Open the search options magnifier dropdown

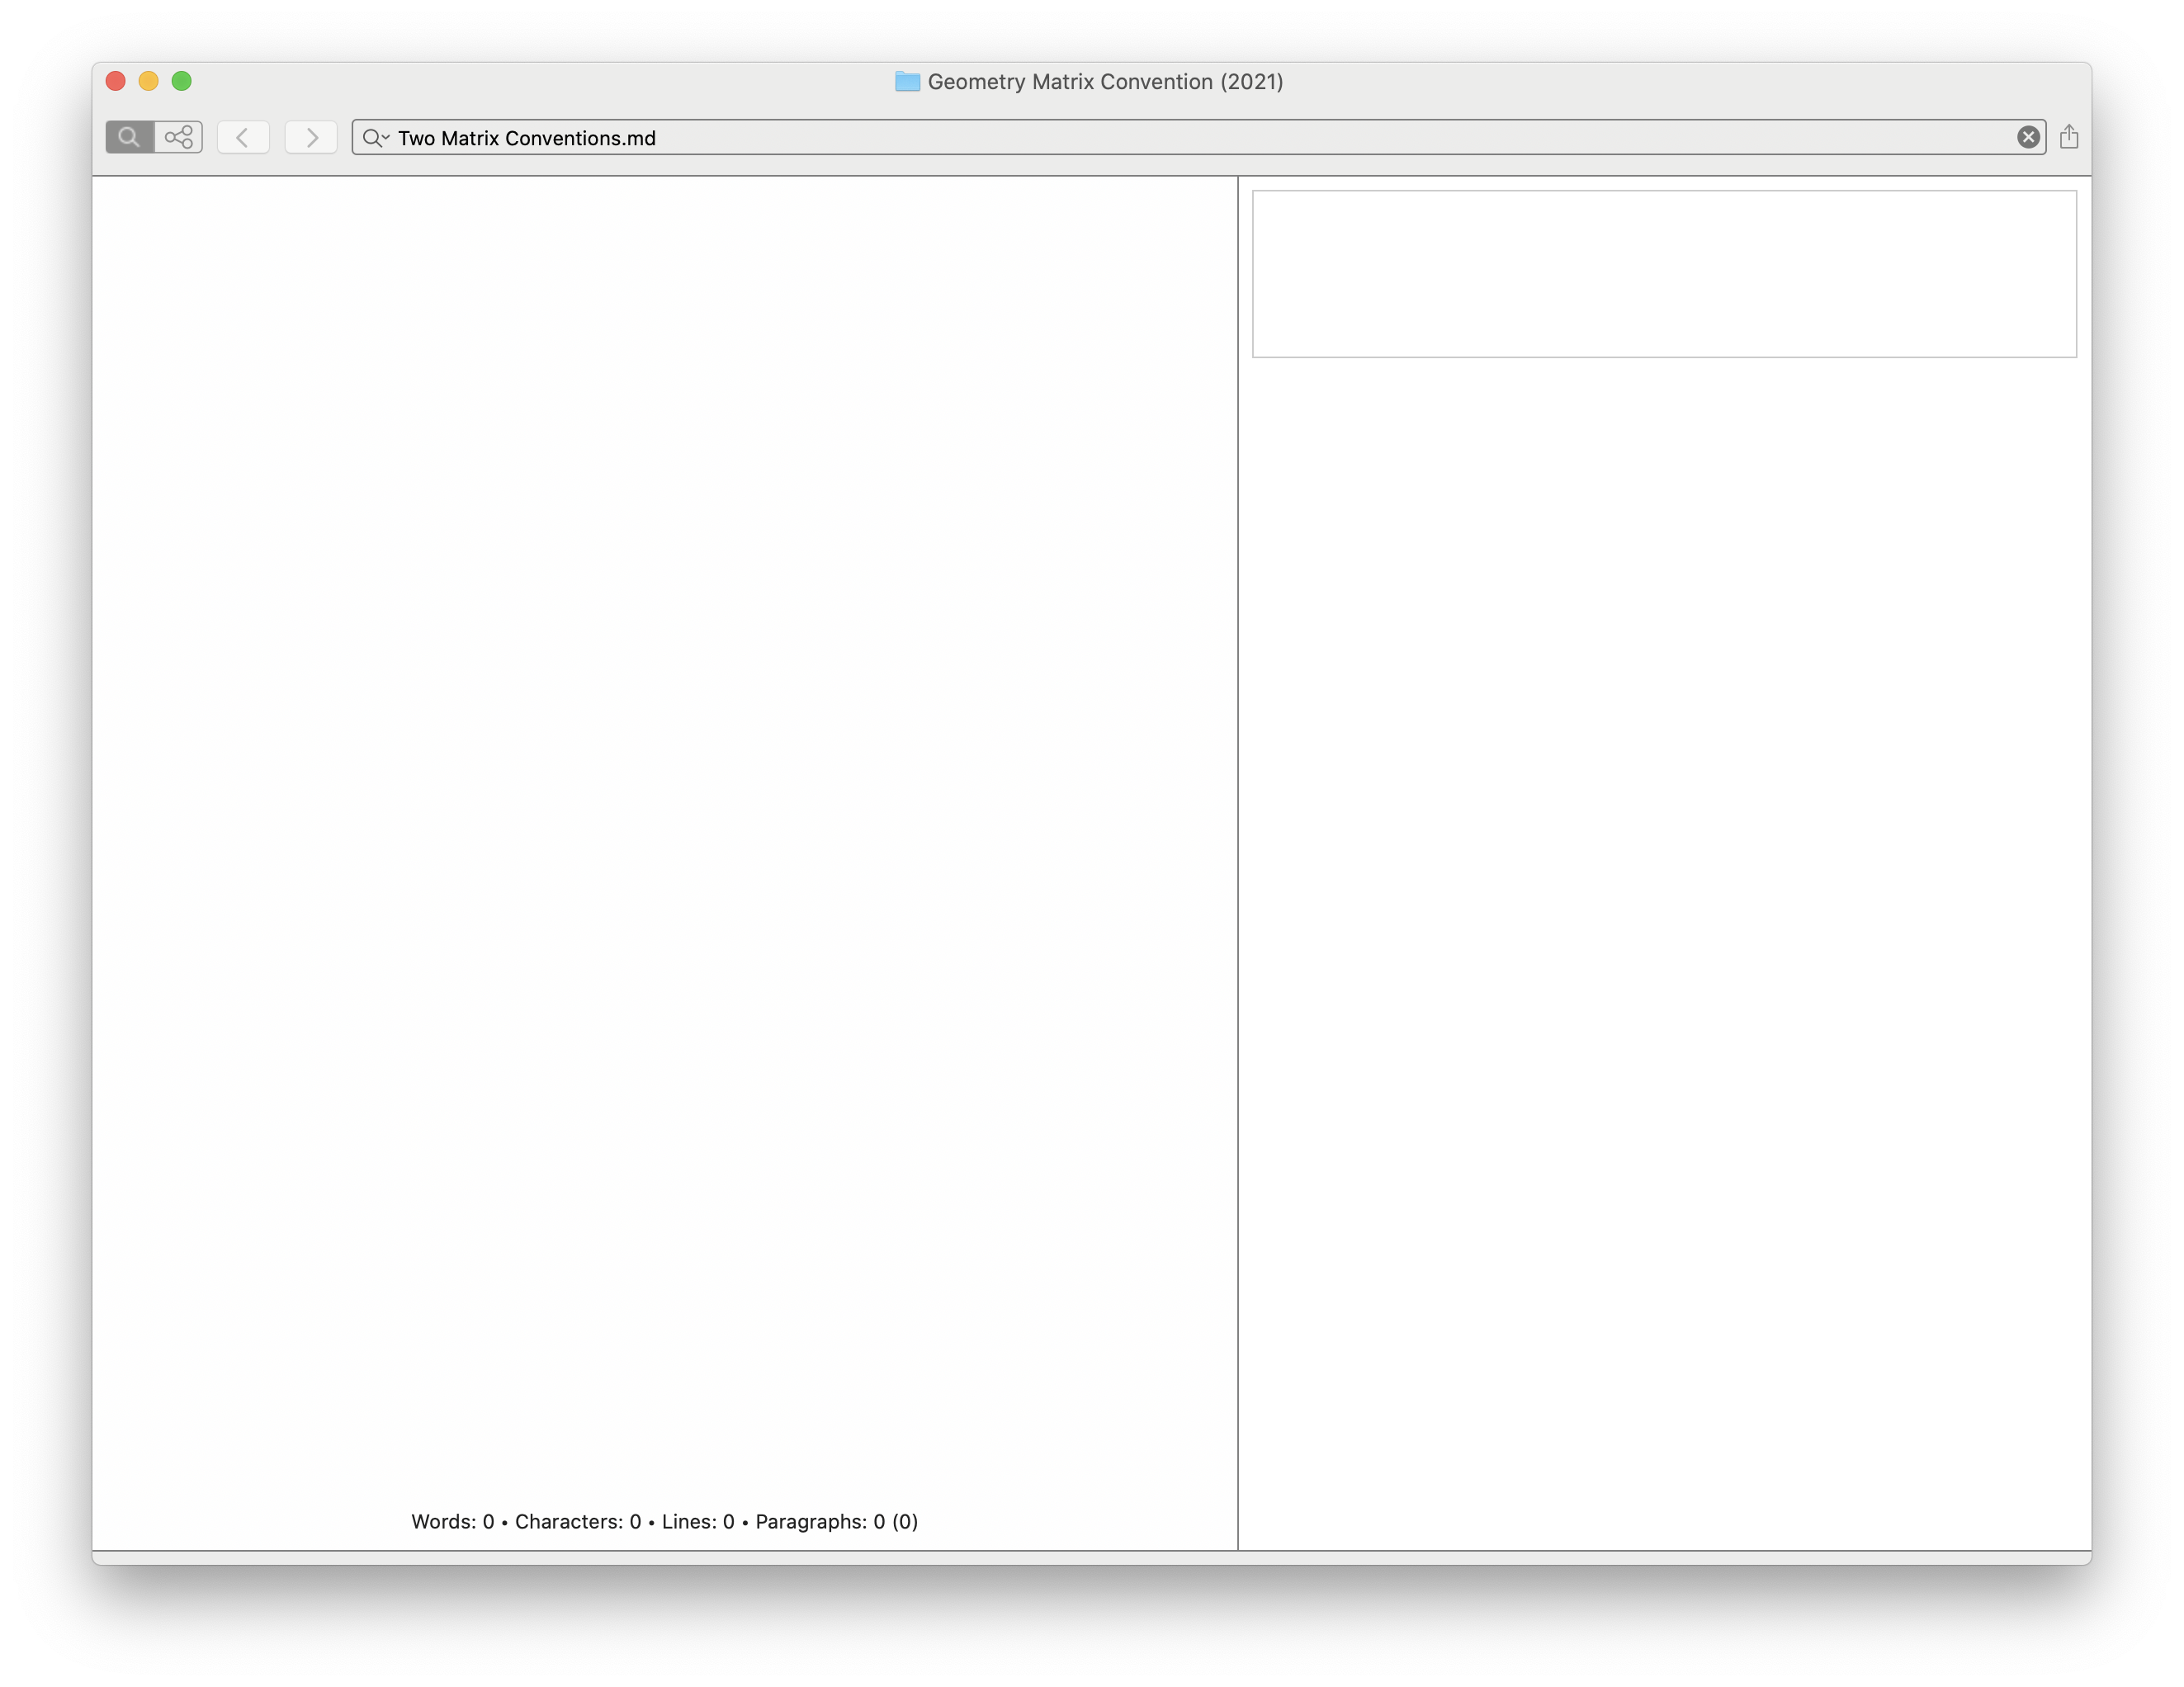coord(376,138)
